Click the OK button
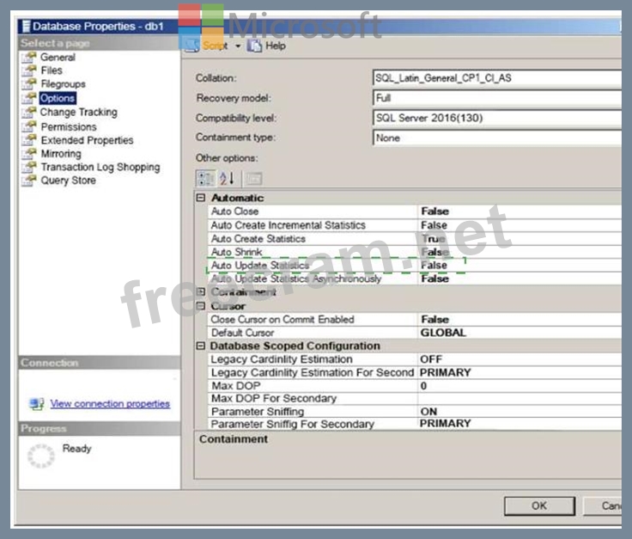 (539, 506)
